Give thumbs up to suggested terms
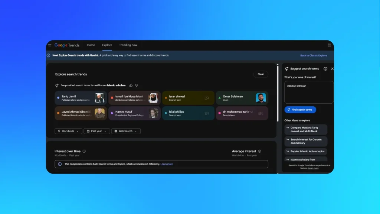The width and height of the screenshot is (380, 214). click(x=131, y=85)
